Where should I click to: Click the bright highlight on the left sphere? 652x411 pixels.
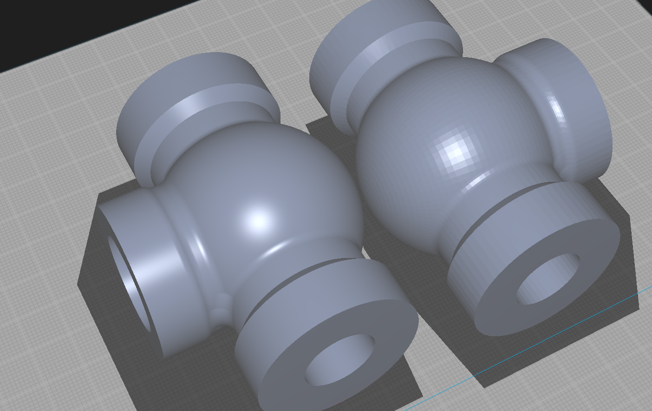[258, 219]
